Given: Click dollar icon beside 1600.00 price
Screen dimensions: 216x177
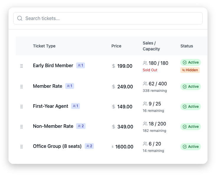Looking at the screenshot, I should tap(112, 147).
